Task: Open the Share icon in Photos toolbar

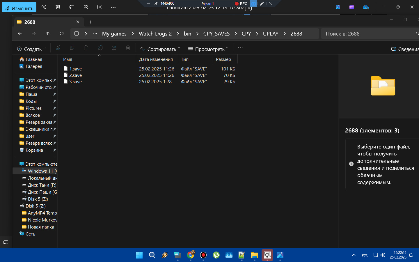Action: (86, 7)
